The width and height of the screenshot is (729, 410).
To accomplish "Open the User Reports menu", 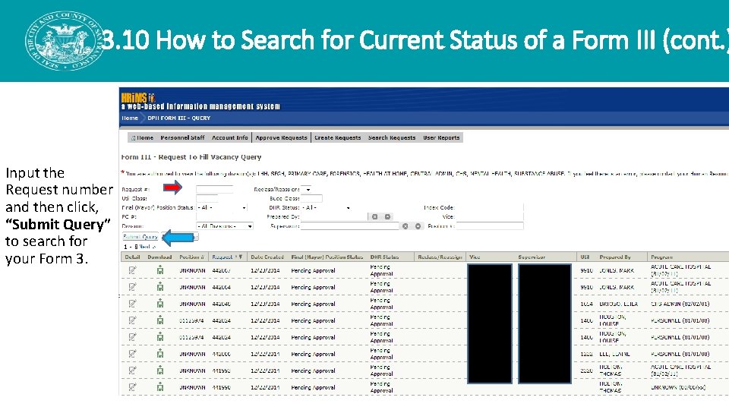I will coord(441,137).
